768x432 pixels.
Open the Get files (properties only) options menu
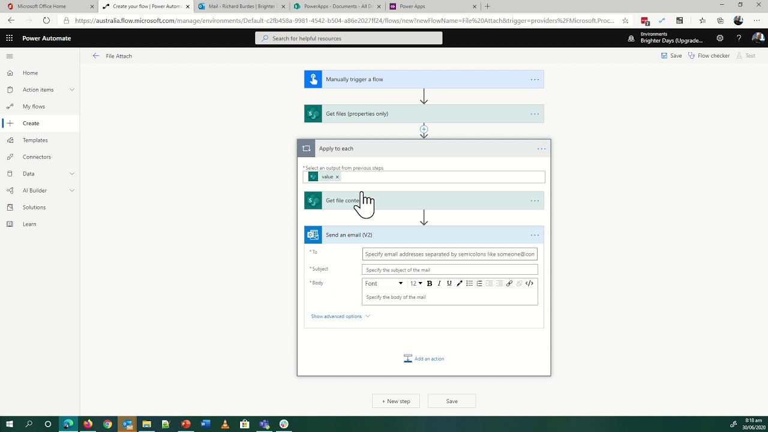(535, 113)
